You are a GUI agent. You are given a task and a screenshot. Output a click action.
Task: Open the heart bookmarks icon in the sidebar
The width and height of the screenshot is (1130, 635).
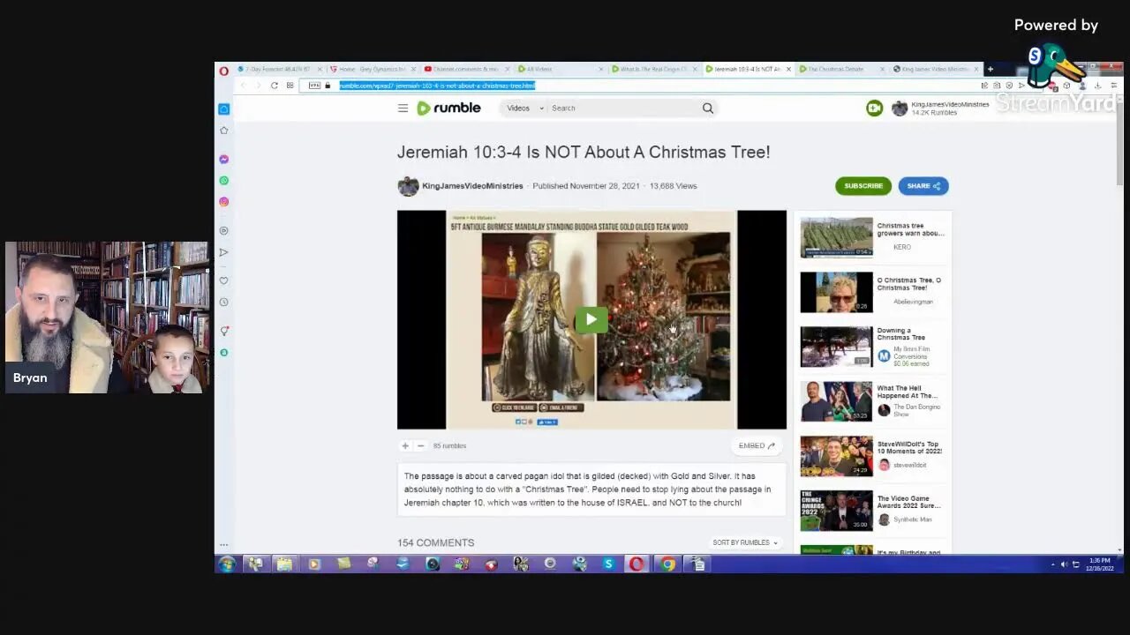pyautogui.click(x=224, y=280)
